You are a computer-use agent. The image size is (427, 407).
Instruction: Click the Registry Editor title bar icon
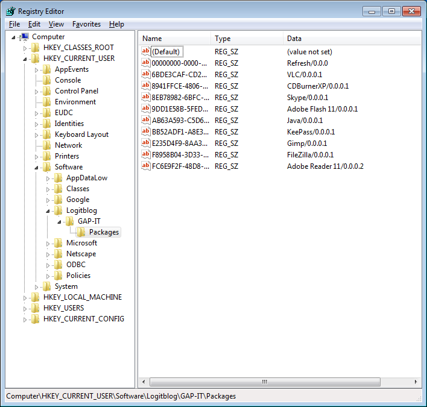pyautogui.click(x=11, y=11)
